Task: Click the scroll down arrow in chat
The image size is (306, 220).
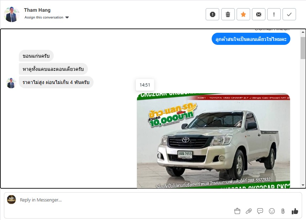Action: tap(303, 185)
